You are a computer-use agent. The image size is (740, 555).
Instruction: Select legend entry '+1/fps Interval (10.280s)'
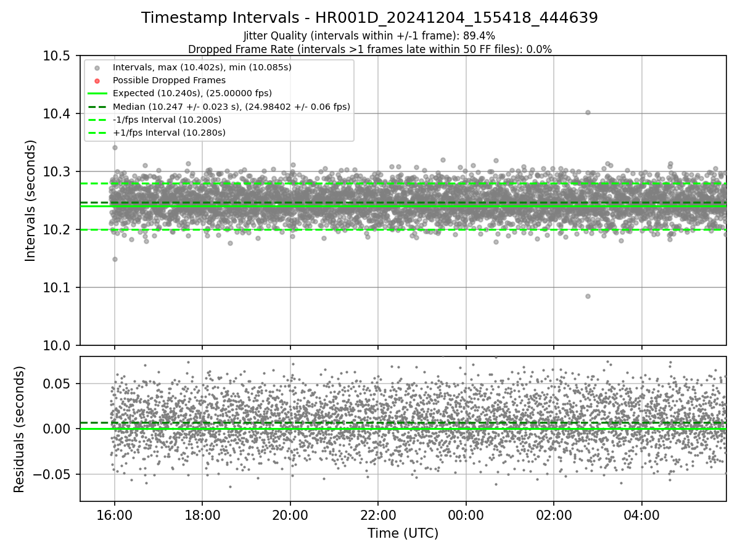169,133
